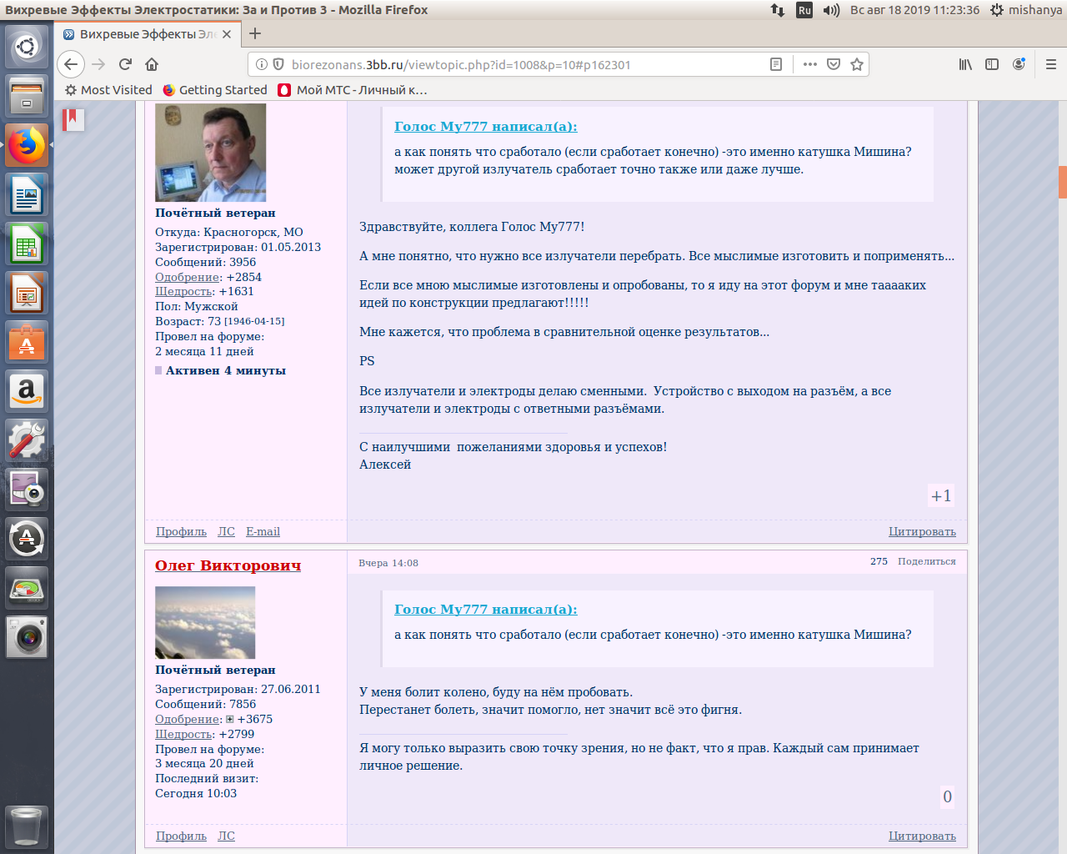Open the Firefox home page
1067x854 pixels.
coord(152,64)
